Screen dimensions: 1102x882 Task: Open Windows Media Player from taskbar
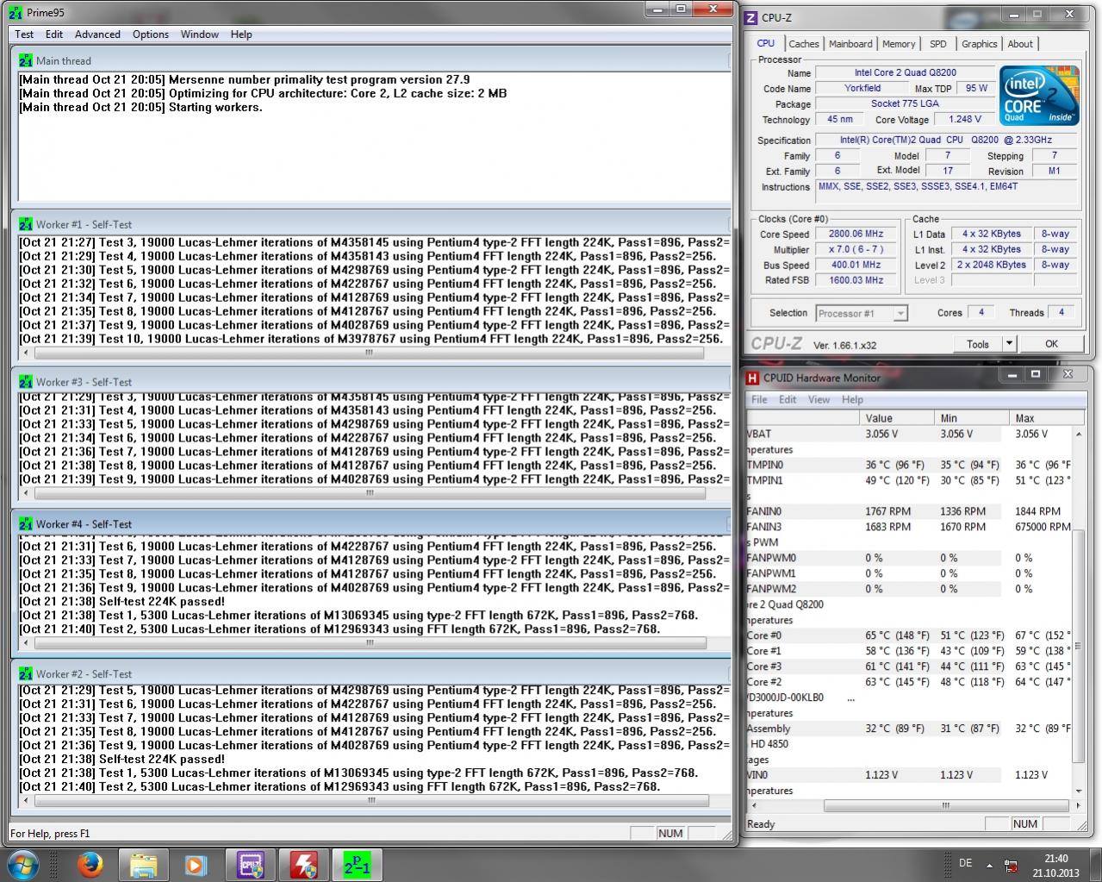pyautogui.click(x=196, y=864)
